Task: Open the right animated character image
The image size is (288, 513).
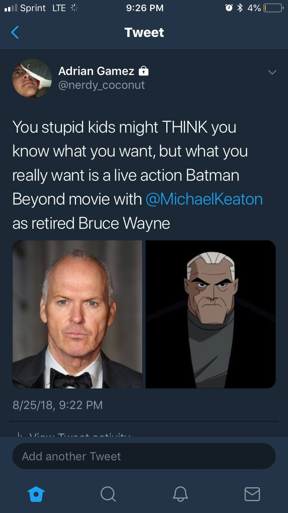Action: click(x=210, y=314)
